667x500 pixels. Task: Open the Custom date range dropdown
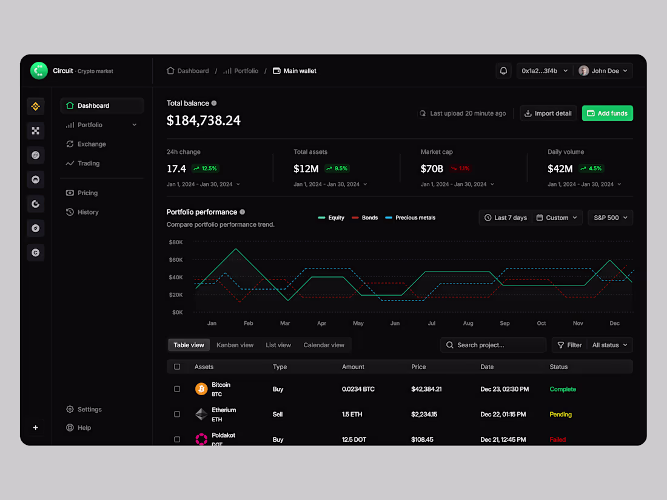(557, 218)
